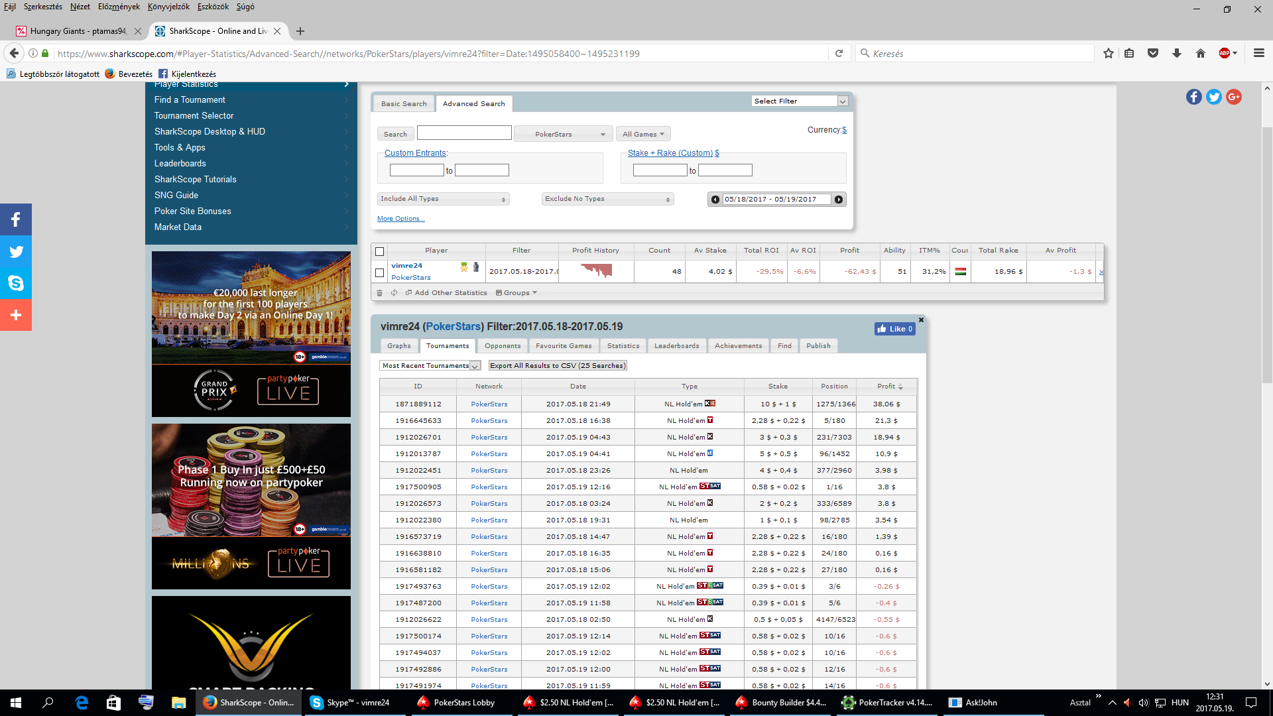Viewport: 1273px width, 716px height.
Task: Open Market Data sidebar item
Action: pos(251,227)
